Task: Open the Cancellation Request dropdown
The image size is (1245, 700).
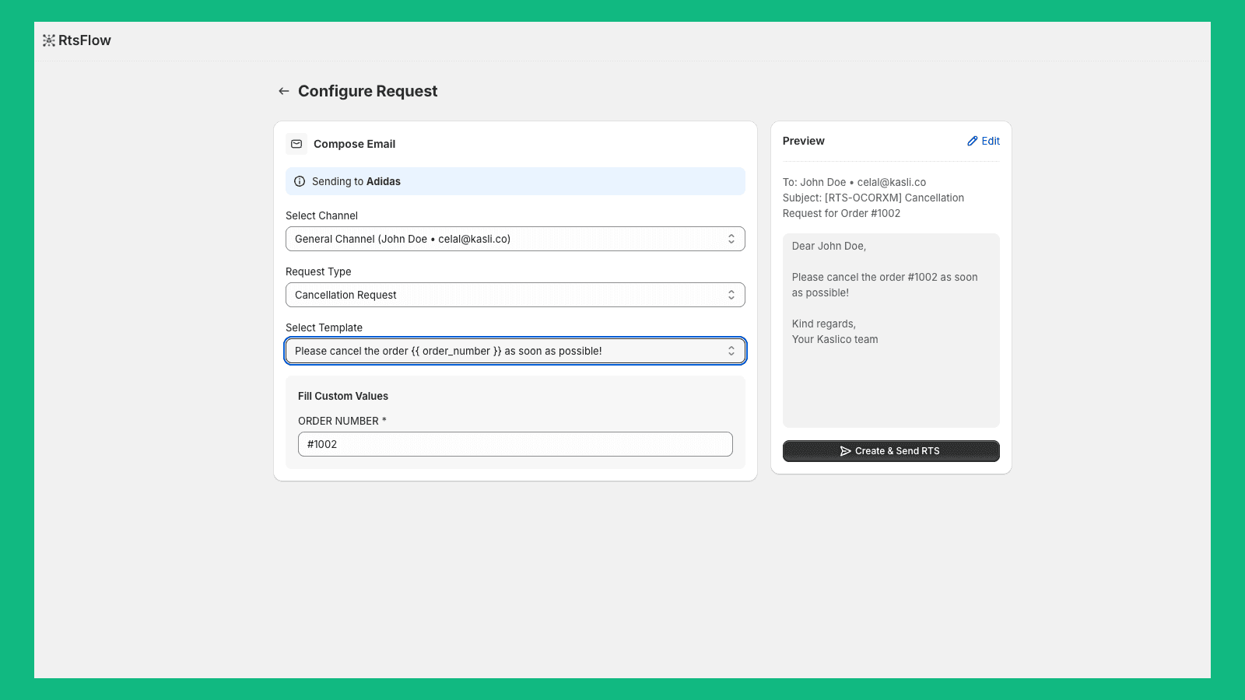Action: [x=506, y=295]
